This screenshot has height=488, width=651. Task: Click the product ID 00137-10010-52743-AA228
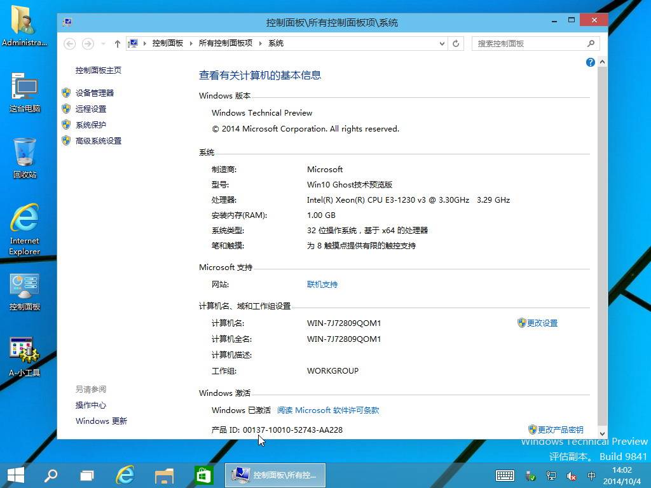292,430
